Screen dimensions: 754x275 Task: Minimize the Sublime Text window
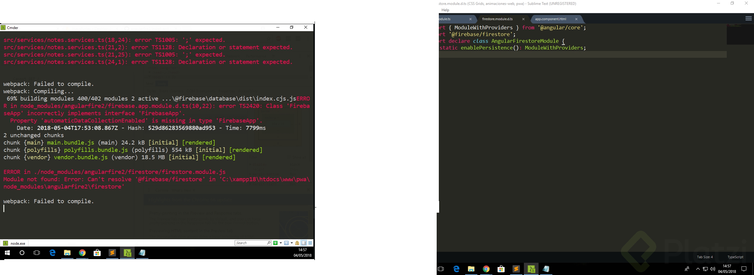719,4
